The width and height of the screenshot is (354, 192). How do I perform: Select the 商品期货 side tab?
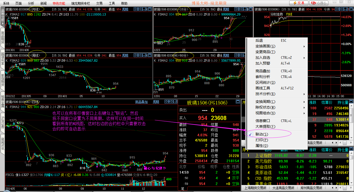[3, 38]
